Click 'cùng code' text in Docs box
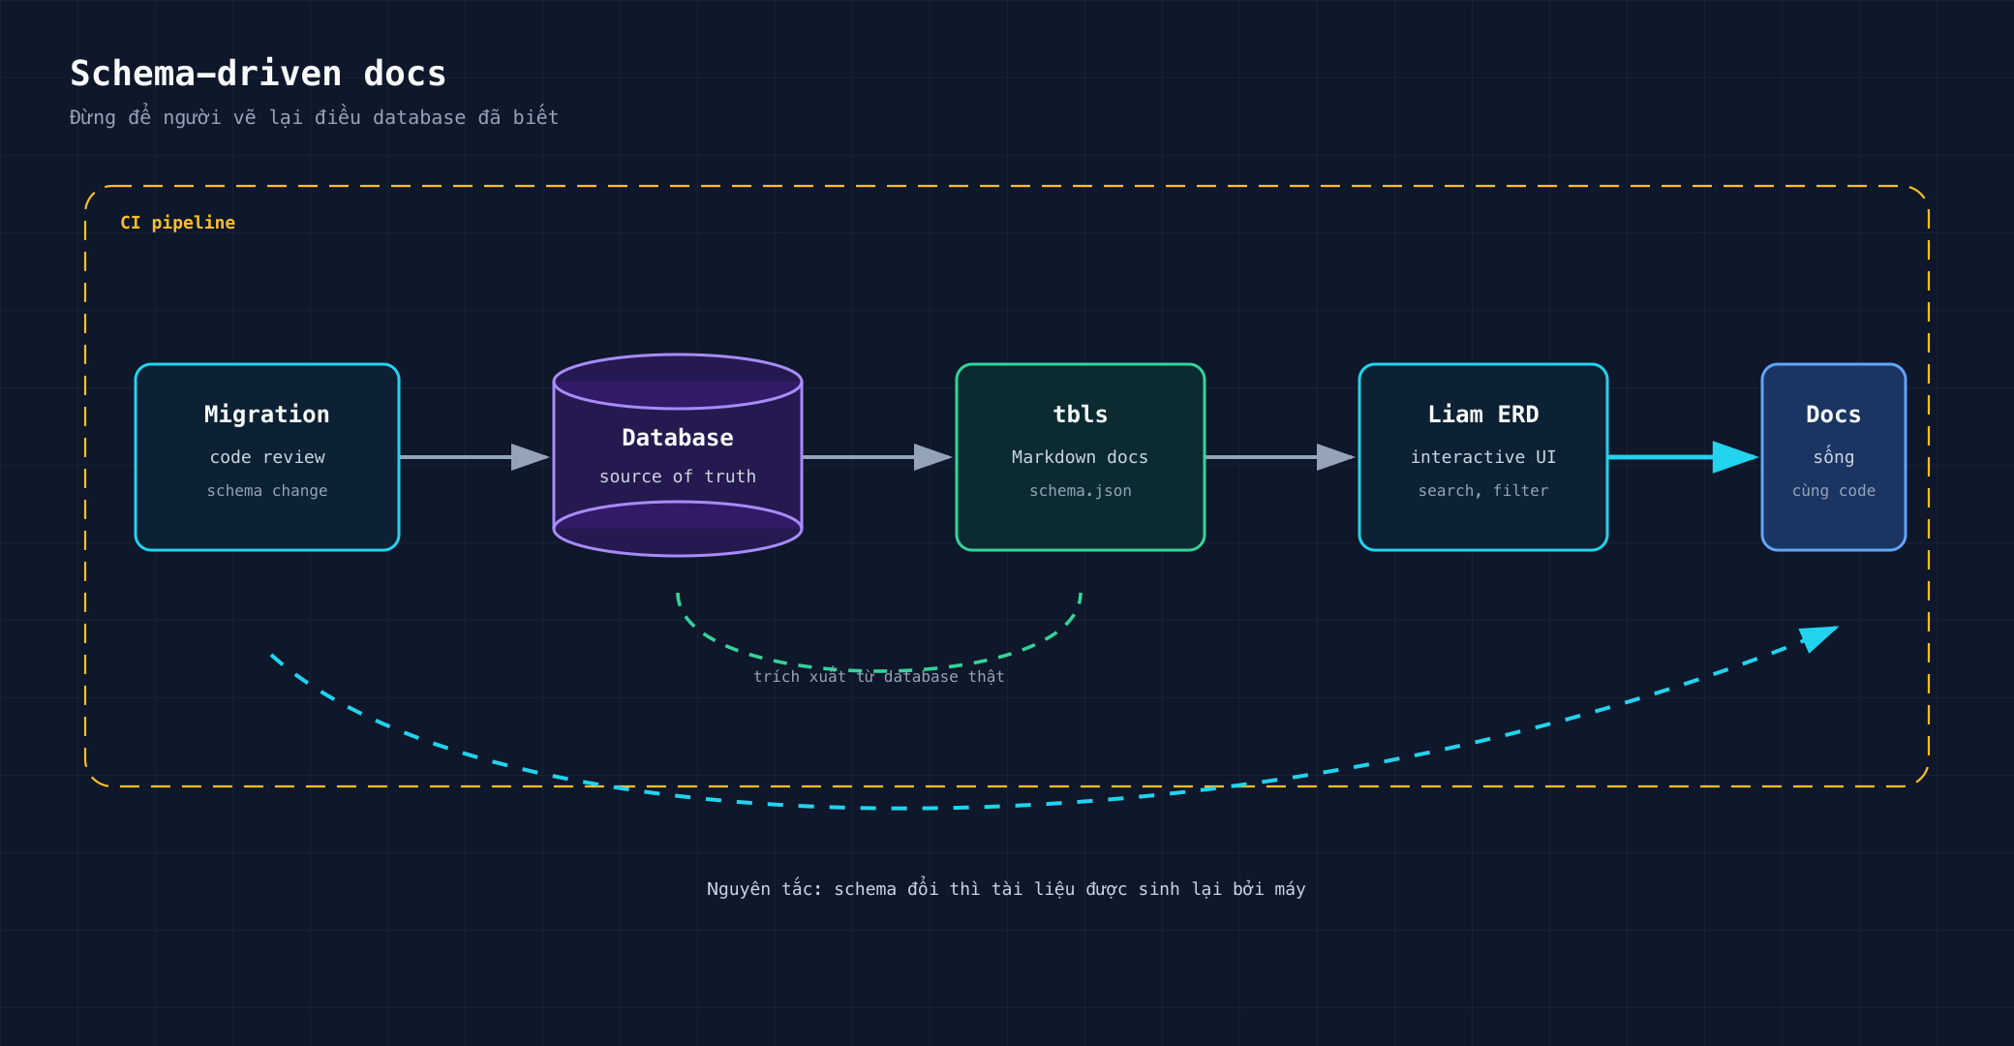Viewport: 2014px width, 1046px height. (x=1834, y=491)
